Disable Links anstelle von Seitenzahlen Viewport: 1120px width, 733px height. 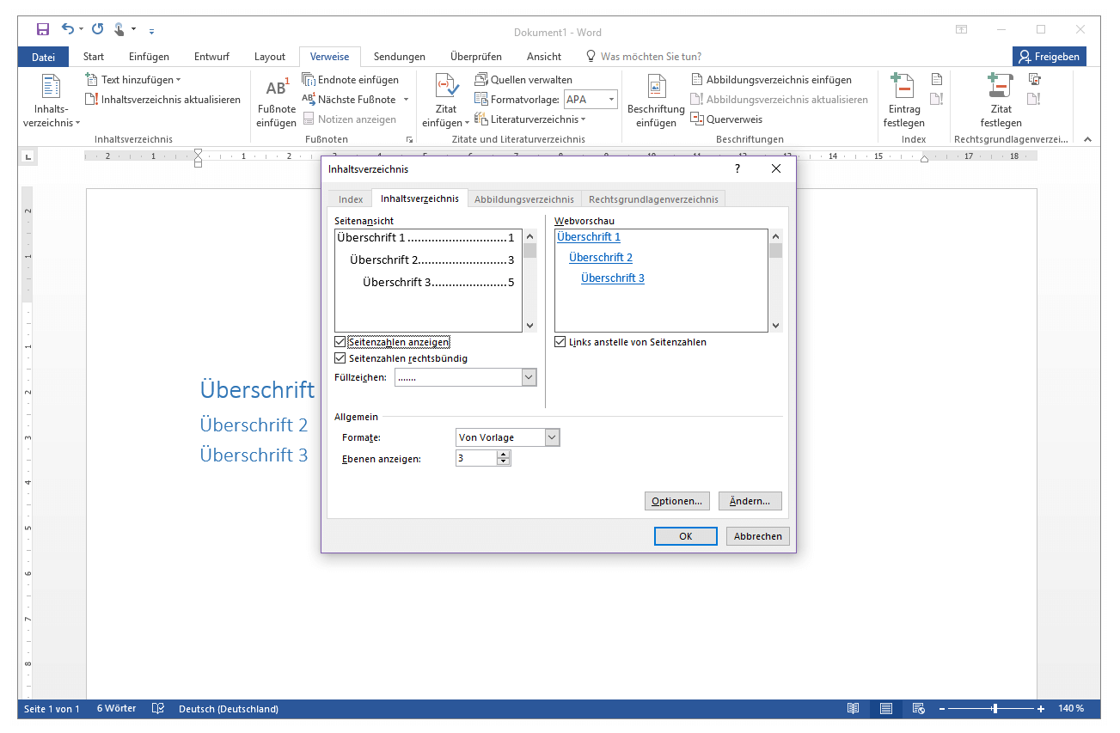click(x=560, y=342)
